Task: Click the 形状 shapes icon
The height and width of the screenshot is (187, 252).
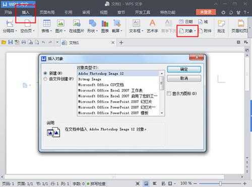Action: (92, 23)
